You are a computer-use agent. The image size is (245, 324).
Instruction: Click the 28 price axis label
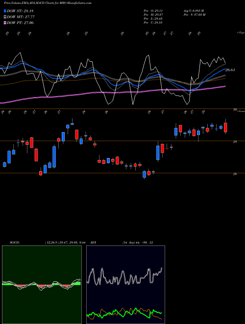pyautogui.click(x=235, y=142)
